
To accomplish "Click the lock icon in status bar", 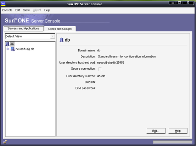I will click(x=5, y=142).
